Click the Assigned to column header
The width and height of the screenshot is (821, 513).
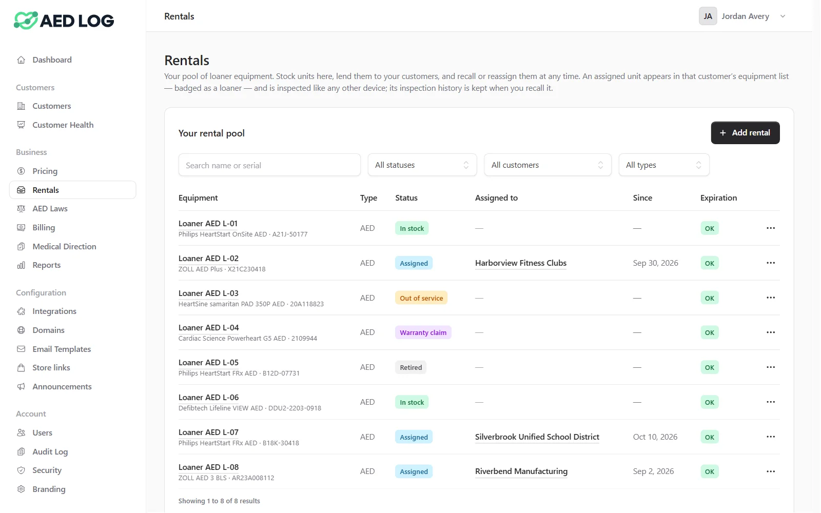coord(496,198)
